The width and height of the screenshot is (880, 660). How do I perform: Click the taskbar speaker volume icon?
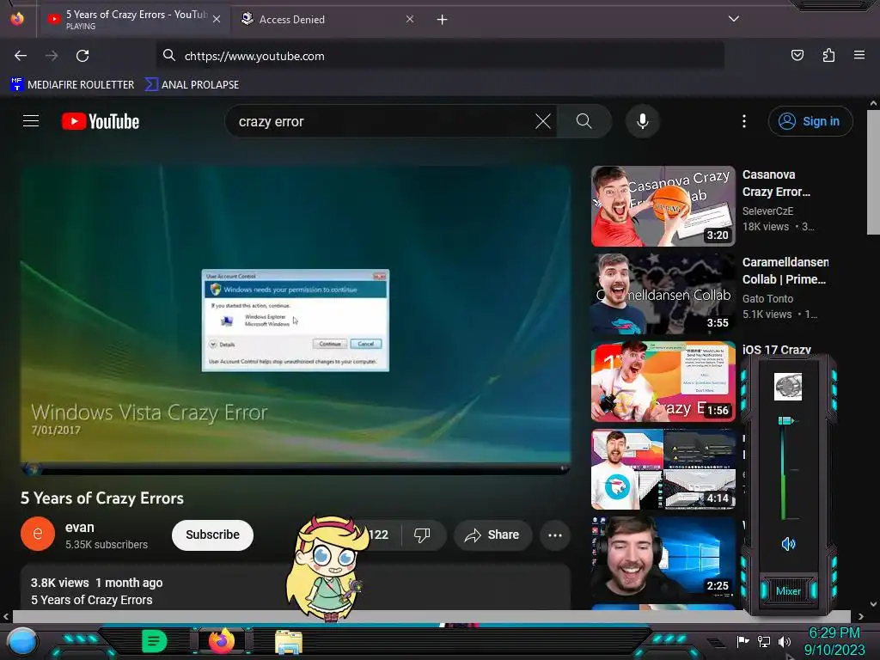pyautogui.click(x=785, y=641)
